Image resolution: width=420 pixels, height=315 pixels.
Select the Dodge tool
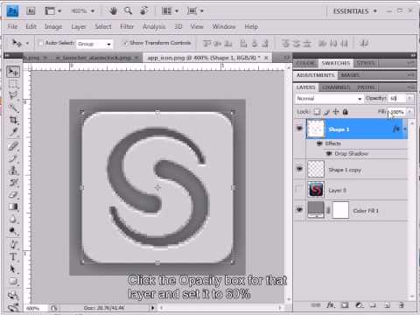pos(13,231)
